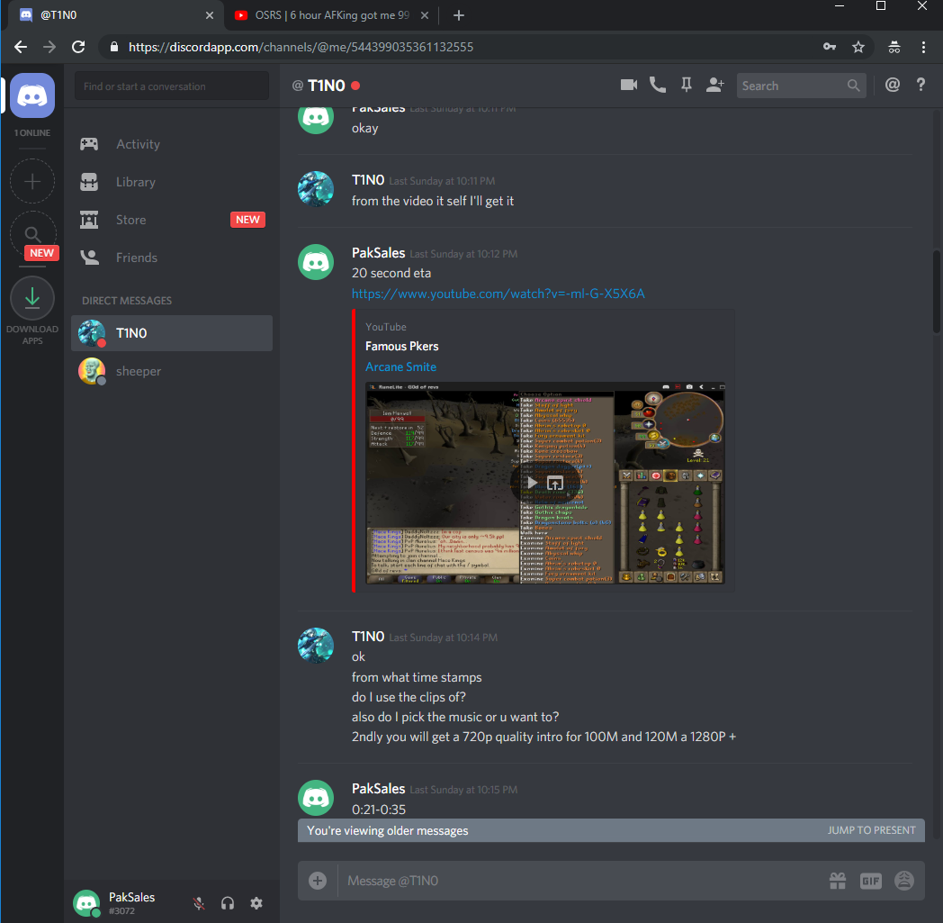Add friends to DM icon
Viewport: 943px width, 923px height.
tap(714, 86)
